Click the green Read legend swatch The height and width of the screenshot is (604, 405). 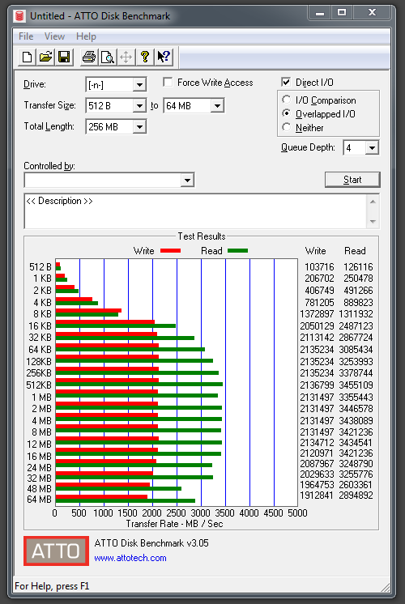point(237,251)
